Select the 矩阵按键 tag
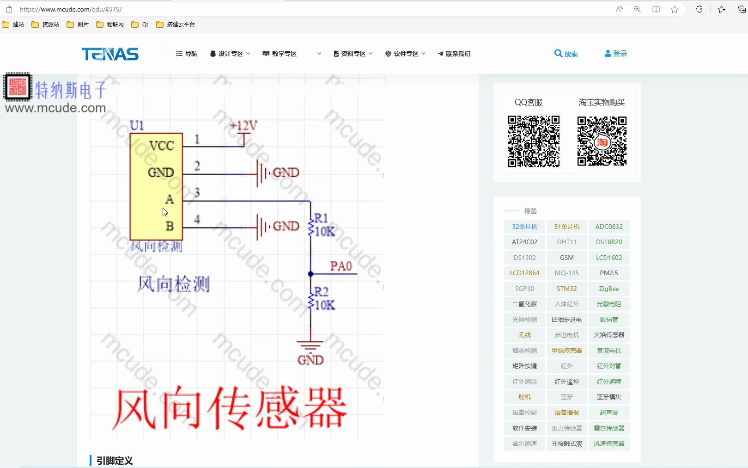 coord(524,366)
